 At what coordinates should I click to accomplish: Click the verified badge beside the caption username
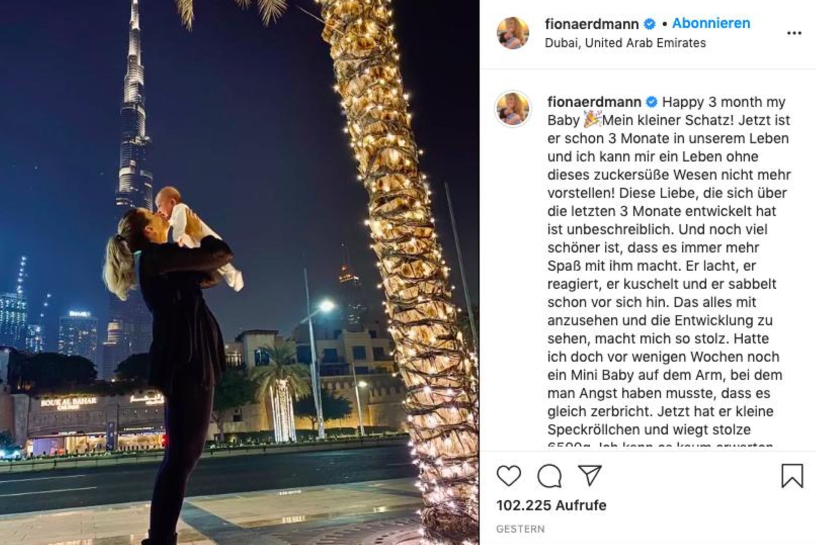pos(652,102)
